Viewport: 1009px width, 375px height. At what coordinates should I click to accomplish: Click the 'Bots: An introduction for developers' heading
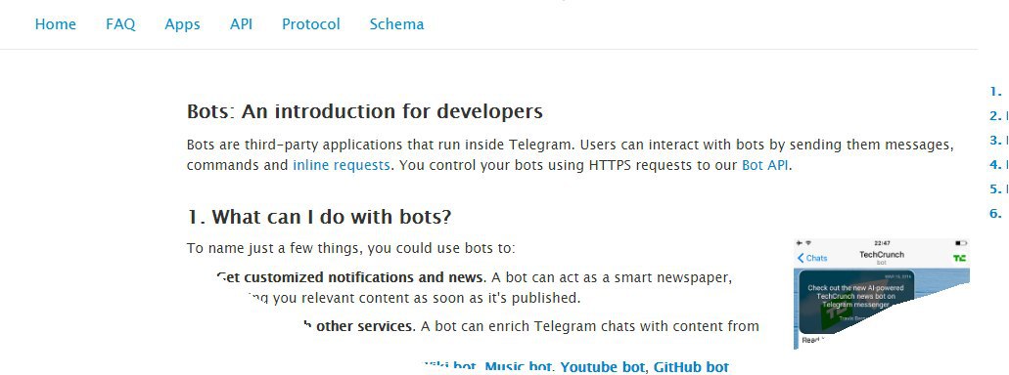click(365, 111)
